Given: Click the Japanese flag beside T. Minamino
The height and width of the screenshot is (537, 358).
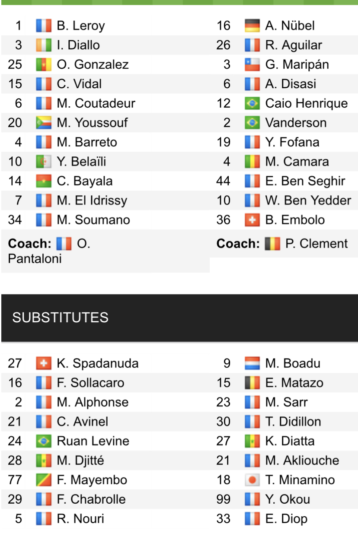Looking at the screenshot, I should coord(252,480).
